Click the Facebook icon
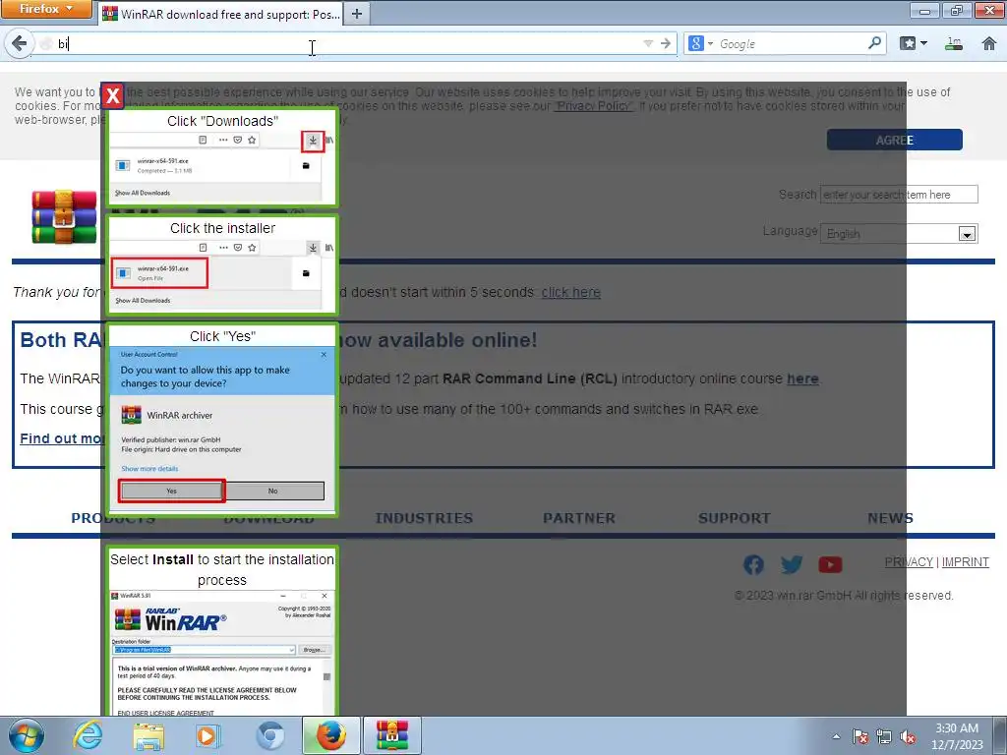The width and height of the screenshot is (1007, 755). [x=753, y=564]
